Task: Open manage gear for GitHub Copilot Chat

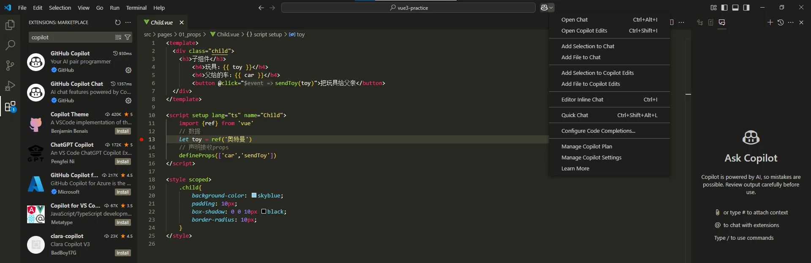Action: point(128,101)
